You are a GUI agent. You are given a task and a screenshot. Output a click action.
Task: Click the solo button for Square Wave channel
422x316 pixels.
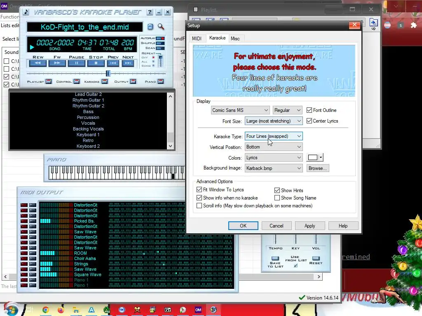33,274
